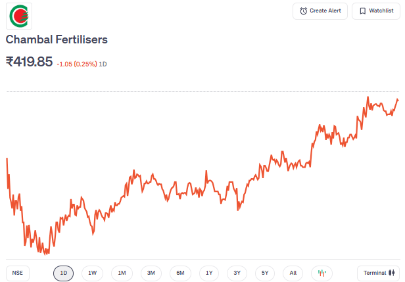Click the alarm clock icon in Create Alert

[303, 11]
